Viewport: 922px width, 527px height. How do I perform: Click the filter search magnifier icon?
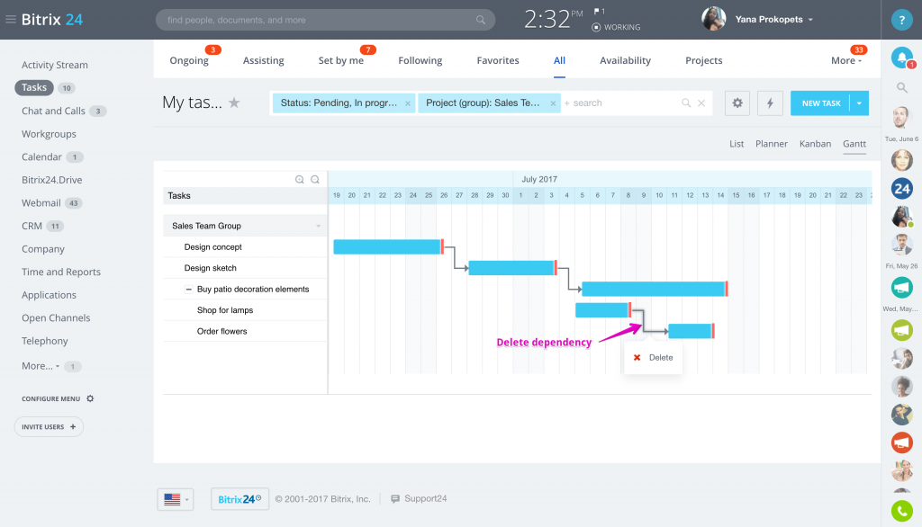tap(685, 103)
